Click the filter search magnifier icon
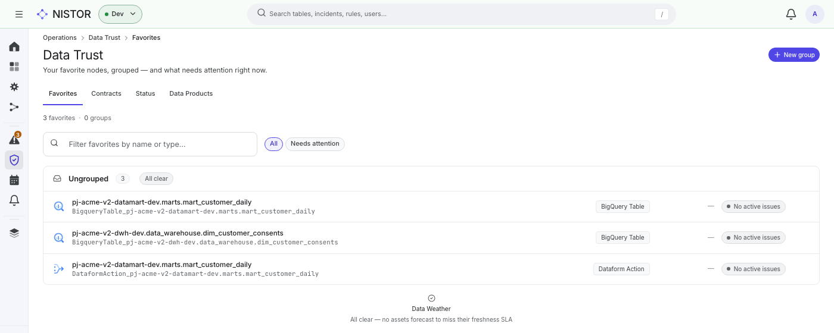This screenshot has width=834, height=333. [54, 143]
